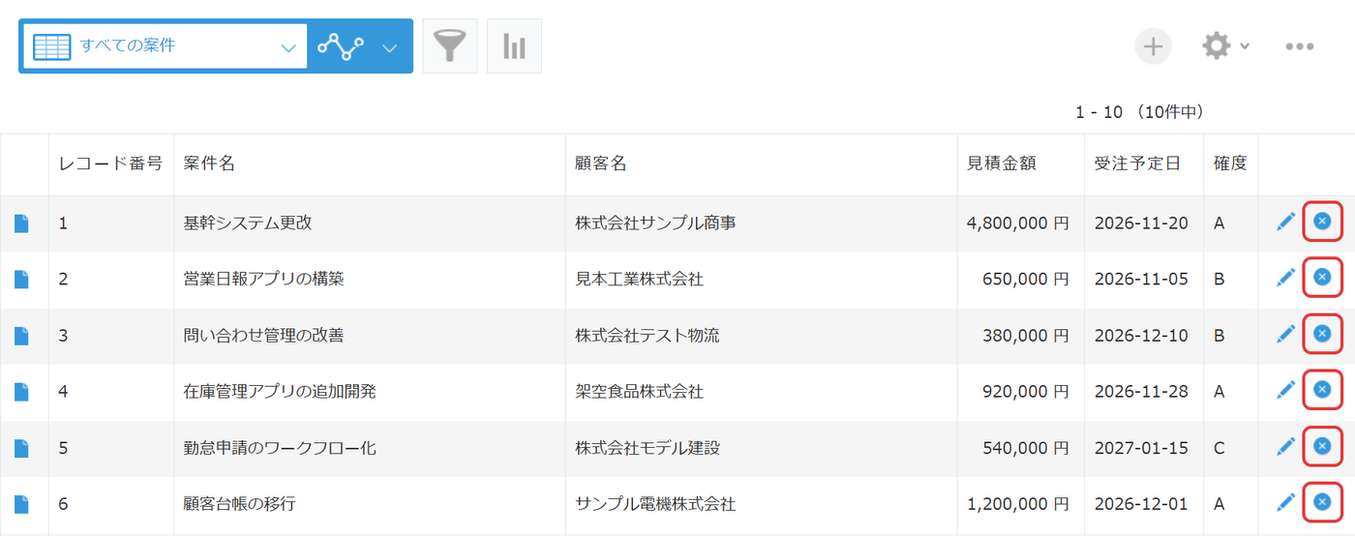
Task: Click the 案件名 column header
Action: point(209,164)
